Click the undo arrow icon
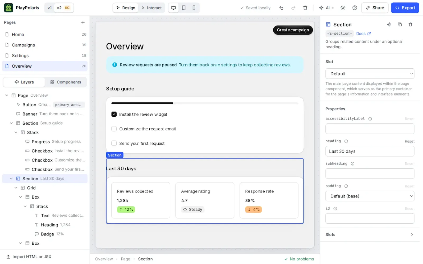Screen dimensions: 423x264 (x=281, y=8)
